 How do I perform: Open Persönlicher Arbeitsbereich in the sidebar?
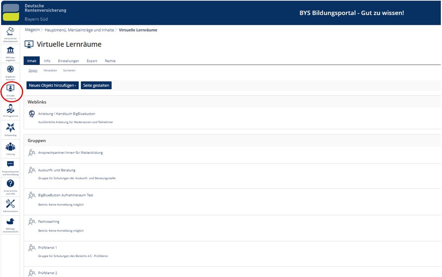tap(10, 32)
